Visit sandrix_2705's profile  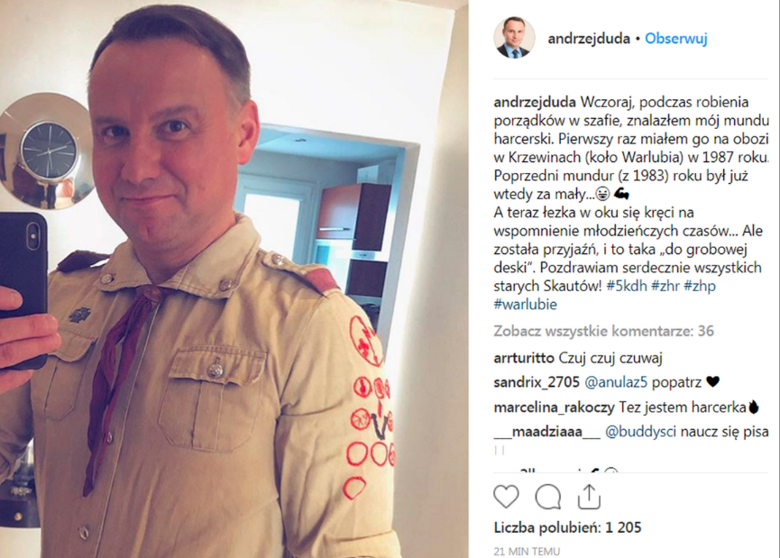pyautogui.click(x=537, y=382)
